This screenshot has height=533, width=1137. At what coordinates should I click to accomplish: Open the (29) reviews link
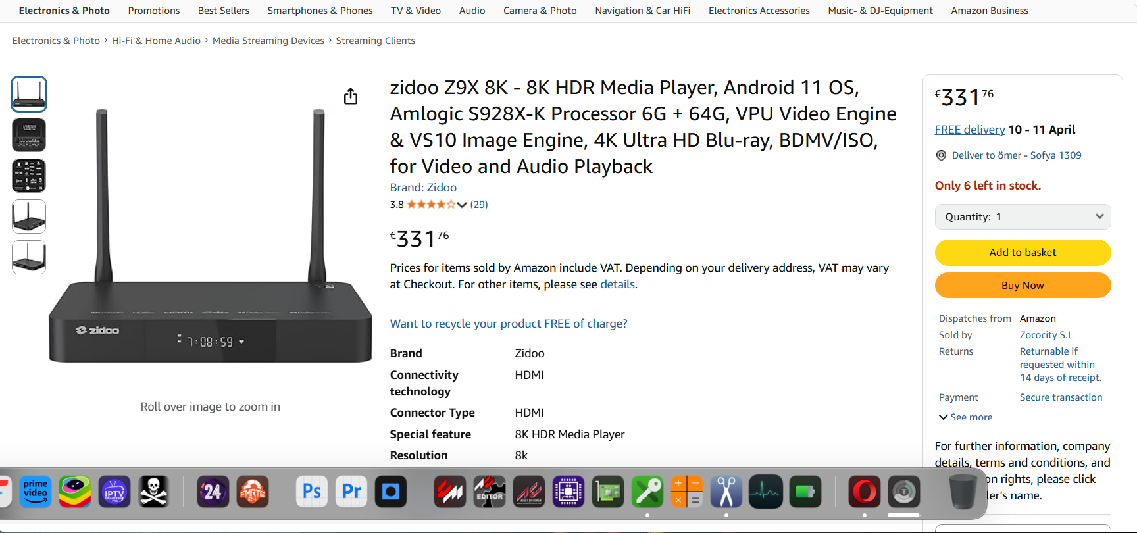479,205
